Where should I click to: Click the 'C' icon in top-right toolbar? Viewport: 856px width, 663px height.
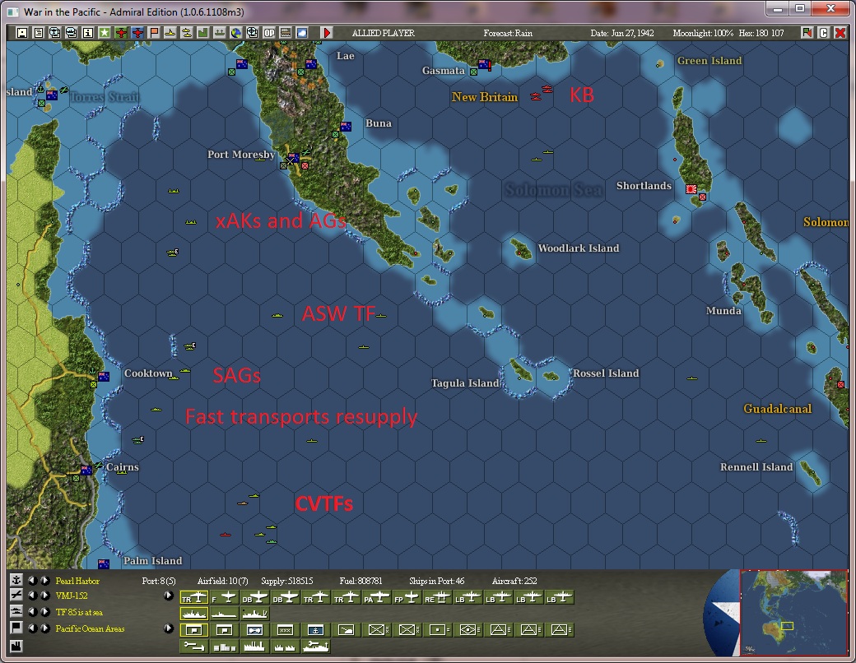(x=823, y=33)
